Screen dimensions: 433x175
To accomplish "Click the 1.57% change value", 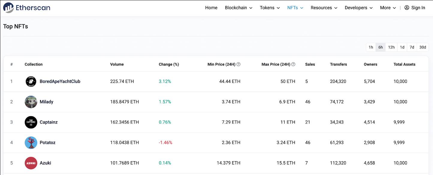I will coord(165,102).
